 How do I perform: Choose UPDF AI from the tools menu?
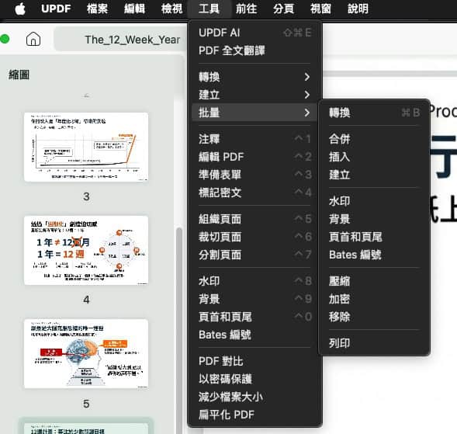(254, 33)
